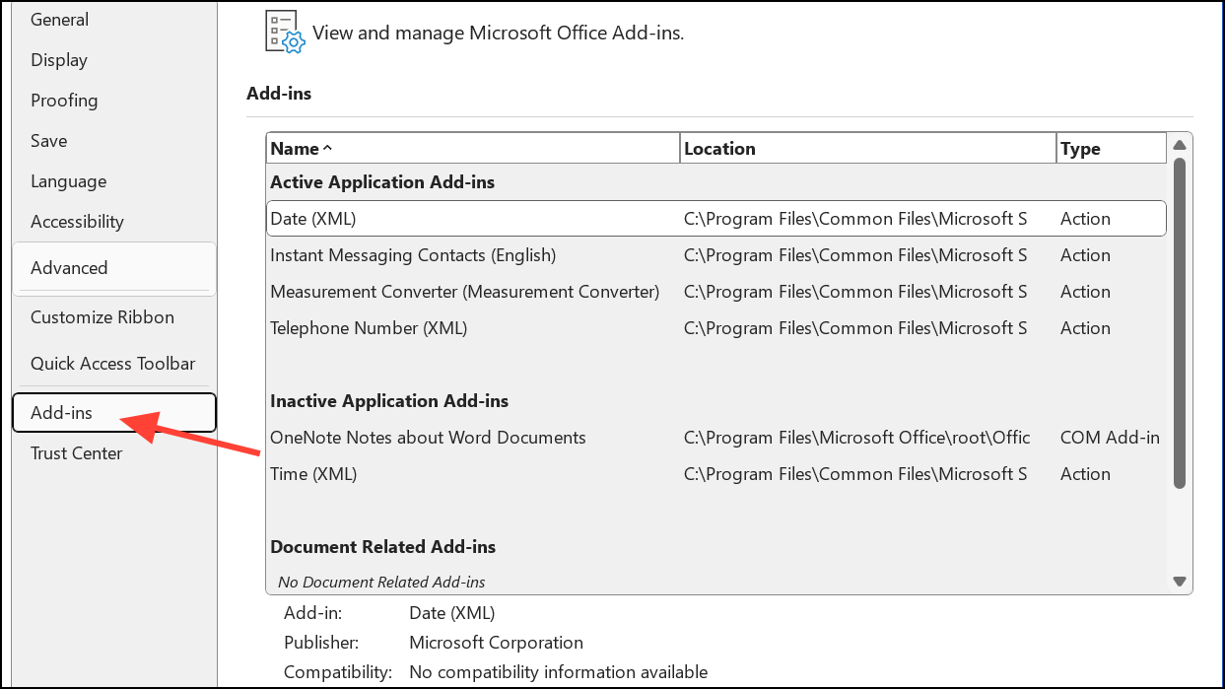The image size is (1225, 689).
Task: Click the OneNote add-in location path
Action: point(857,438)
